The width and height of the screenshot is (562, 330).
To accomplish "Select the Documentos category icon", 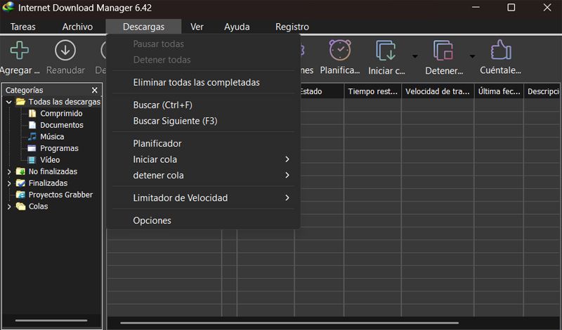I will pyautogui.click(x=32, y=125).
